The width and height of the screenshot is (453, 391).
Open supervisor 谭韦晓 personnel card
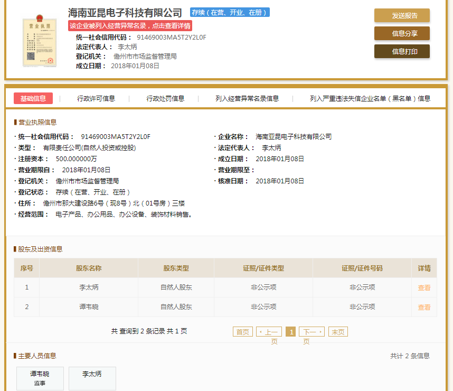tap(40, 378)
